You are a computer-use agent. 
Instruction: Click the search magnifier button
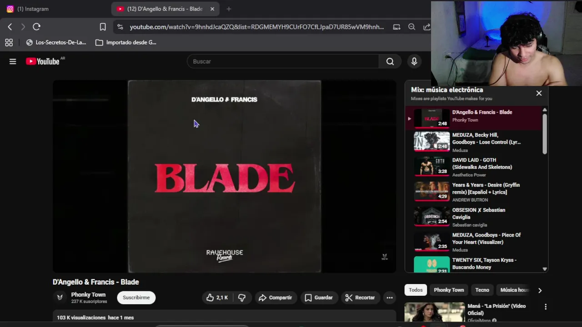[390, 61]
